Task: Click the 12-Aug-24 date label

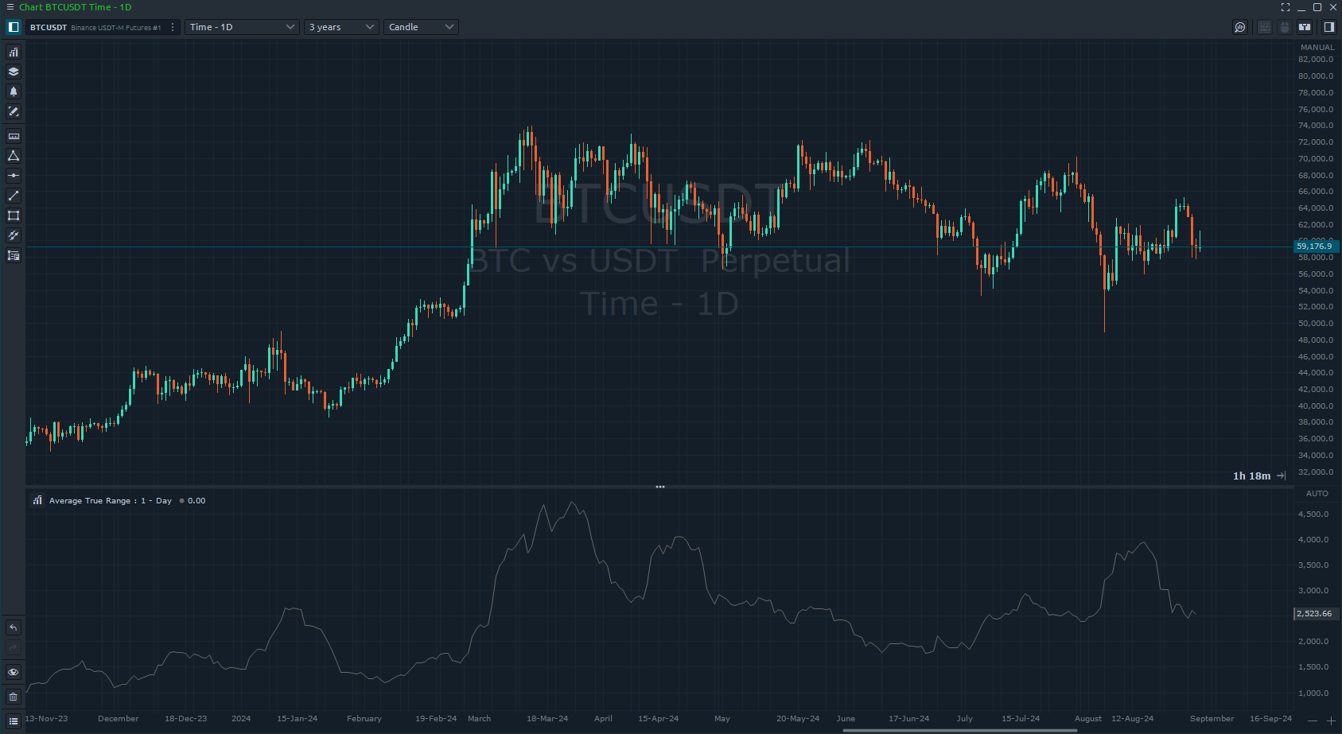Action: [1132, 719]
